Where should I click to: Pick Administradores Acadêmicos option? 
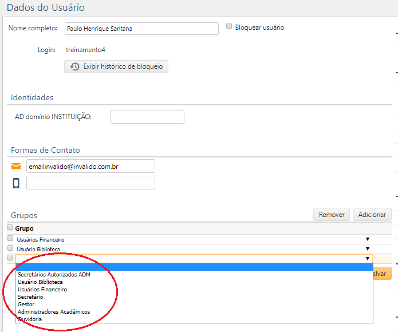54,311
